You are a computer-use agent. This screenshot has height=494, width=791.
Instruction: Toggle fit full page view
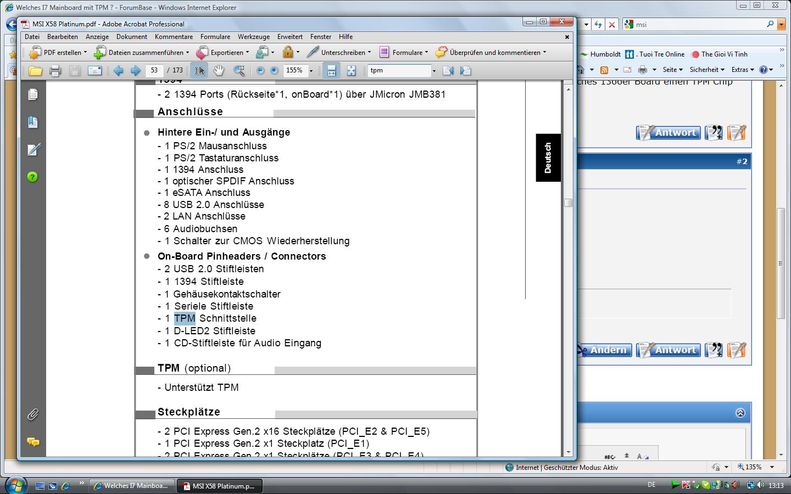tap(351, 70)
